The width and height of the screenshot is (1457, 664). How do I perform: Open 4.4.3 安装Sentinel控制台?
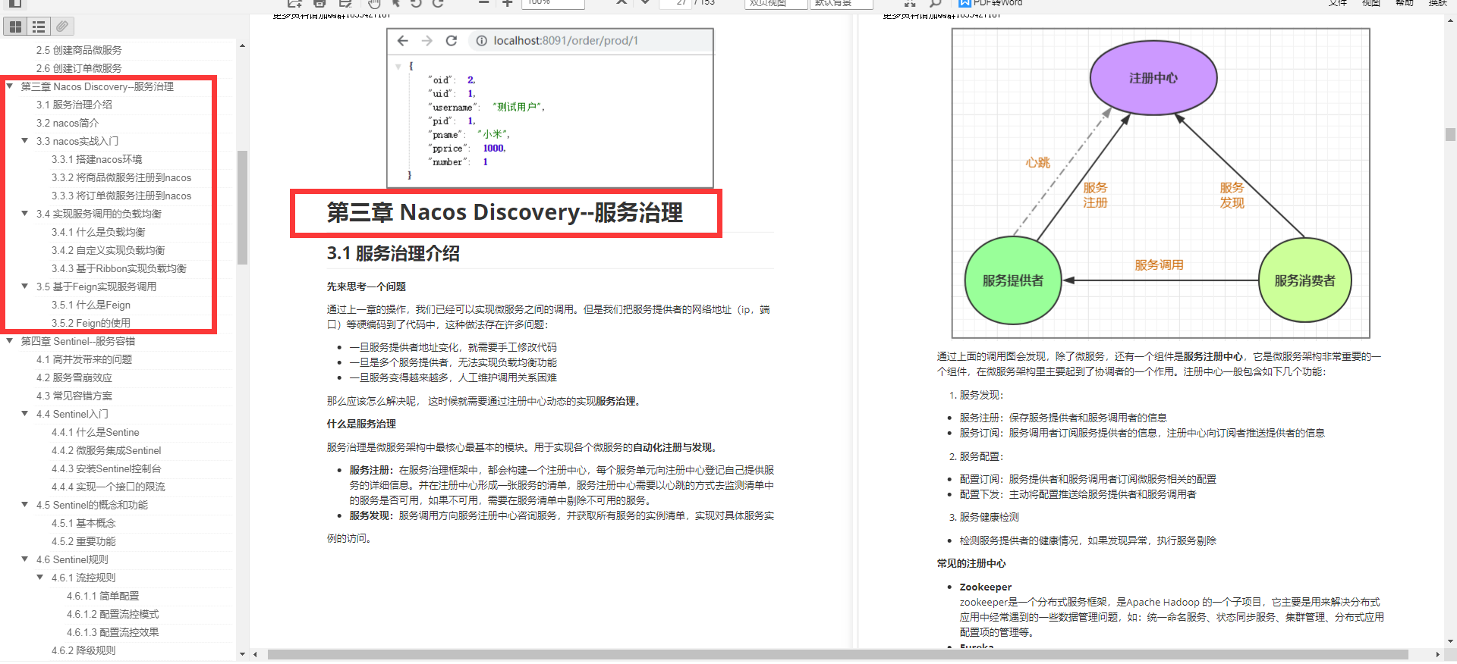(x=106, y=468)
